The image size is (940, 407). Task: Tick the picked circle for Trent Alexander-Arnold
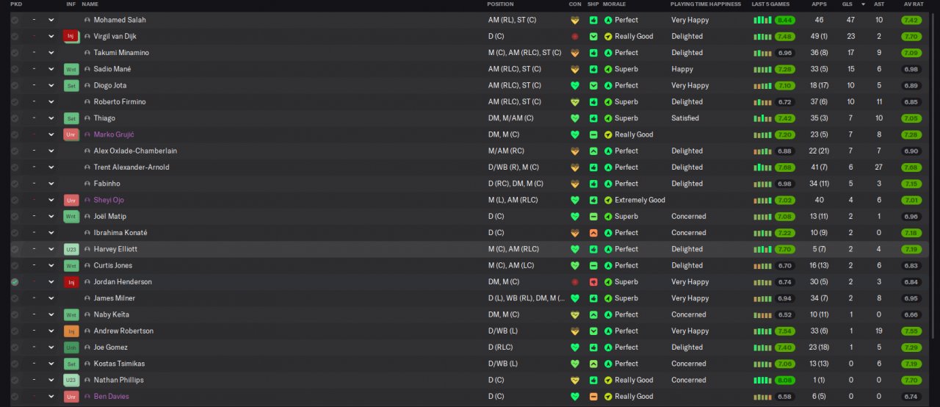[15, 167]
